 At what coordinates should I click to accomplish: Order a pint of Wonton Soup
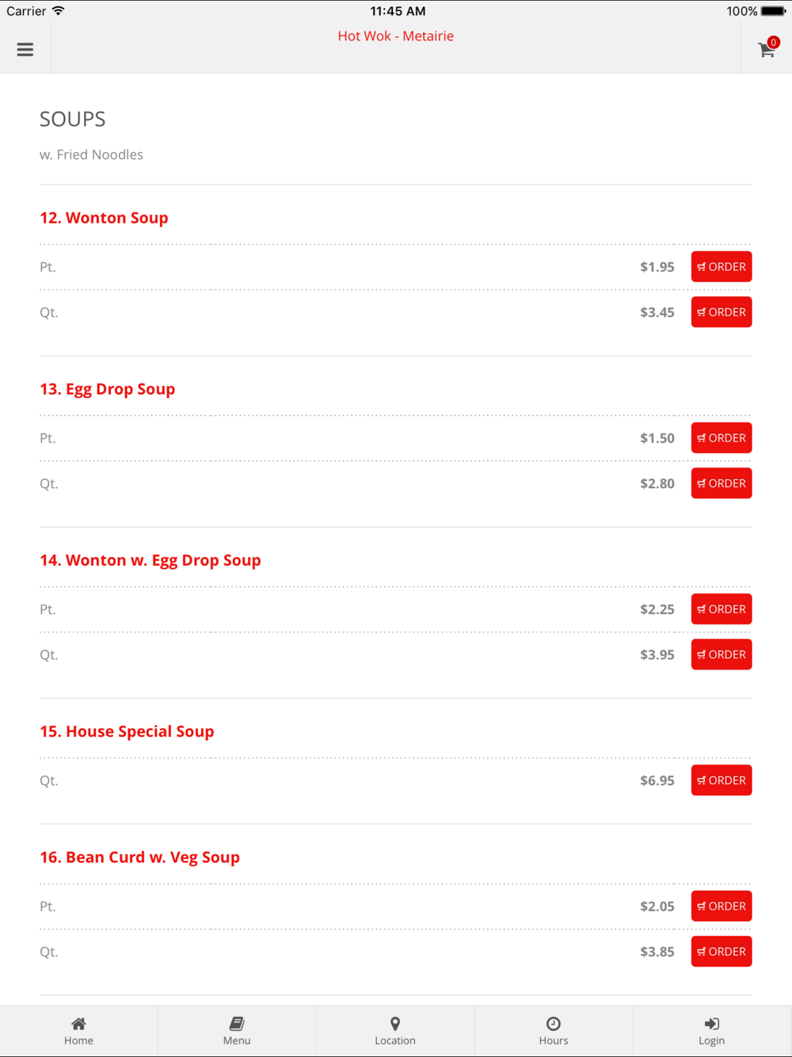[x=721, y=267]
